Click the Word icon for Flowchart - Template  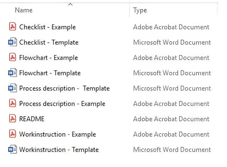tap(13, 73)
